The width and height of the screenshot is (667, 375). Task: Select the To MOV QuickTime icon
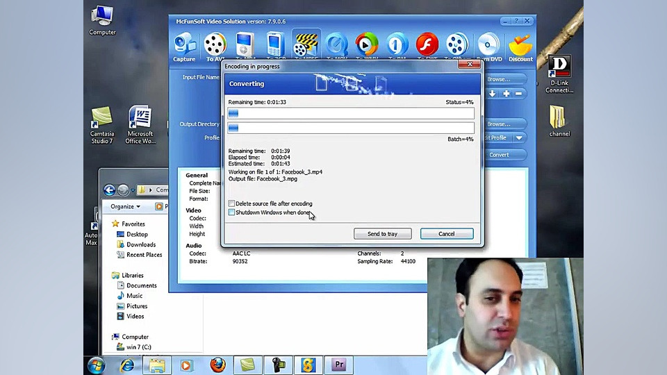click(336, 46)
